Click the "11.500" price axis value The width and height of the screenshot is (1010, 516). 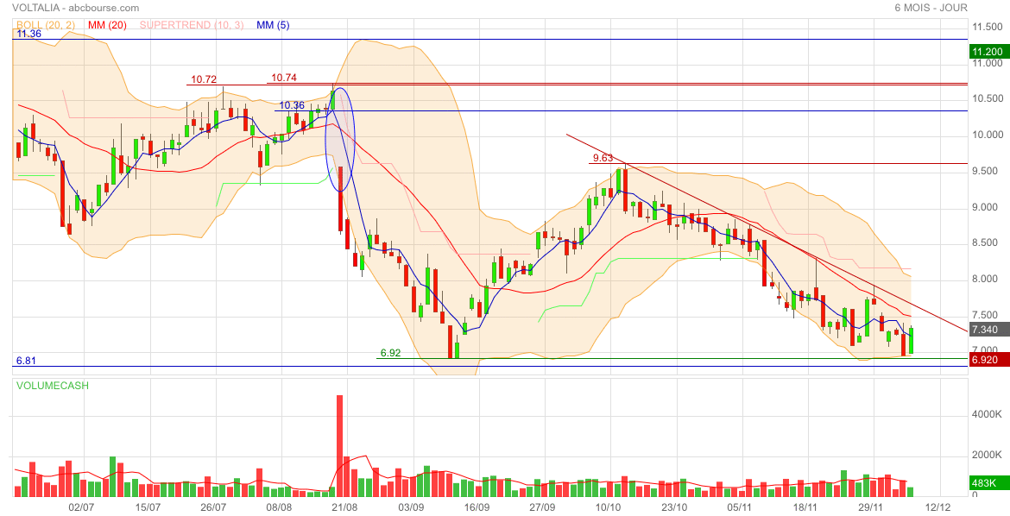(988, 27)
